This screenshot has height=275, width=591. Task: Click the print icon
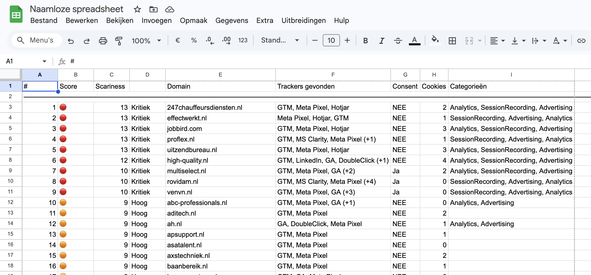point(103,41)
